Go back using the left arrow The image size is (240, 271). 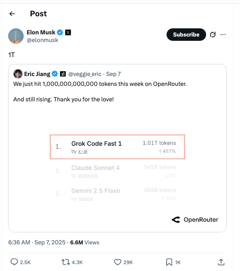12,14
